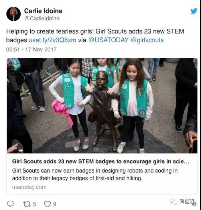Click the article description about designing robots
Image resolution: width=201 pixels, height=210 pixels.
(x=95, y=175)
